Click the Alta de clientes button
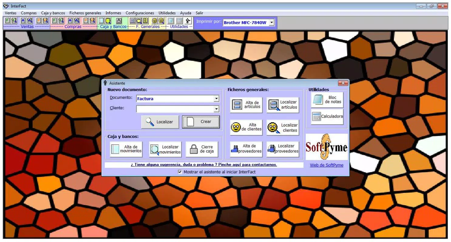The height and width of the screenshot is (242, 451). coord(246,127)
